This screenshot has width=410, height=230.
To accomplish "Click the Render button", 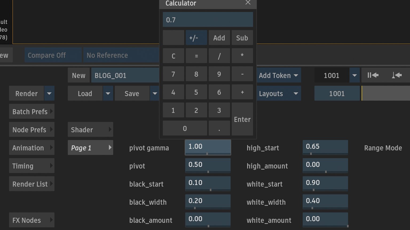I will tap(26, 93).
